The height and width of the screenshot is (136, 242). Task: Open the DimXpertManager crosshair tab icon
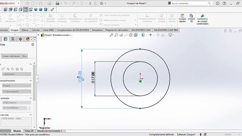(20, 39)
